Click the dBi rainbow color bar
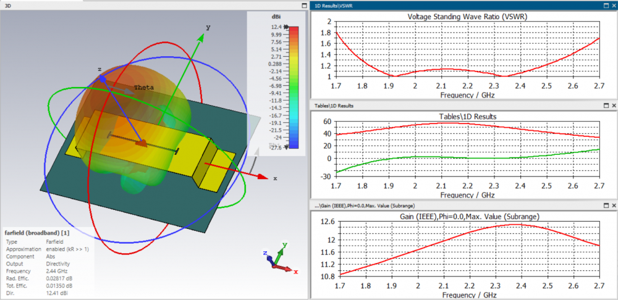Viewport: 618px width, 300px height. click(x=294, y=87)
